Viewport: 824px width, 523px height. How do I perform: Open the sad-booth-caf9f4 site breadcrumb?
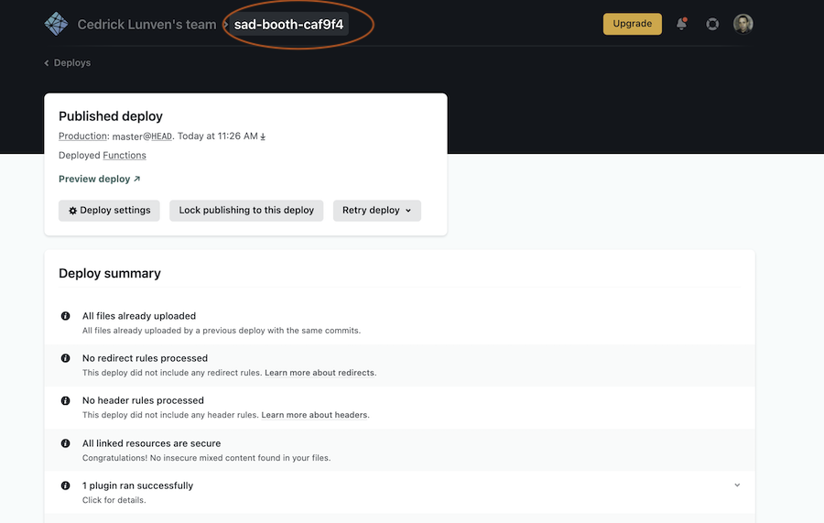[288, 24]
